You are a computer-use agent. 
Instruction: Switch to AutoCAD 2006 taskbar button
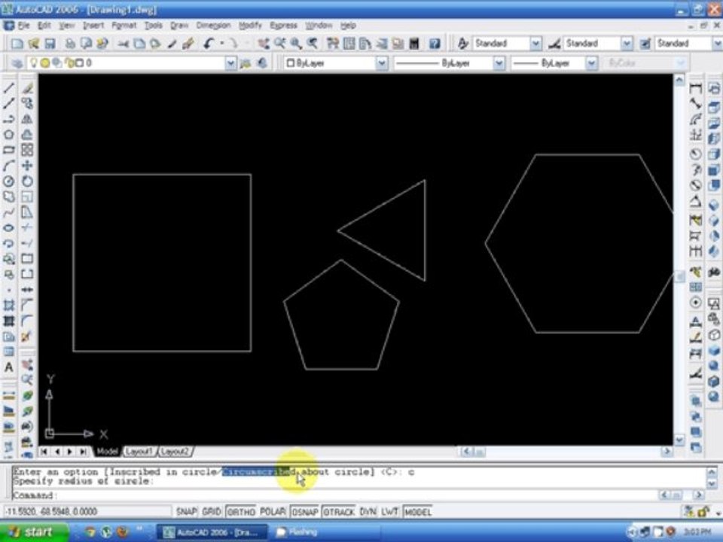(212, 533)
